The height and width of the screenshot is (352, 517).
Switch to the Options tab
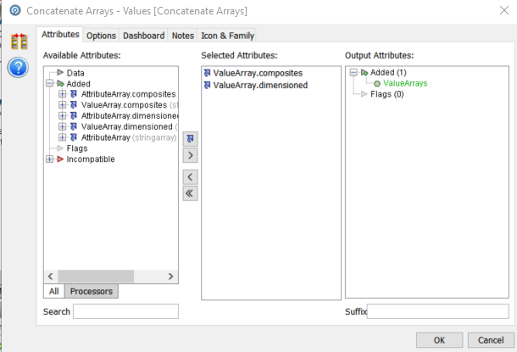[101, 36]
